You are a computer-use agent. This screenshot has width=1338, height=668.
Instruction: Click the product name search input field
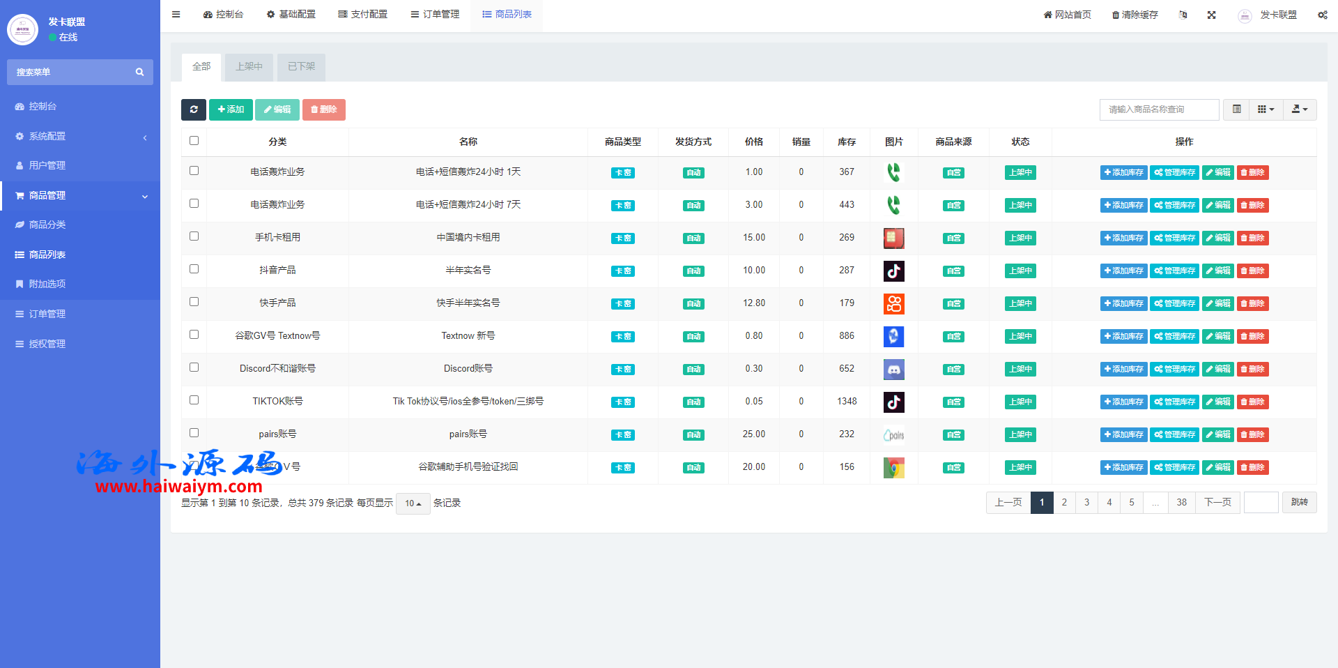click(1159, 109)
